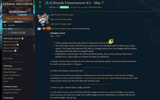Viewport: 160px width, 100px height.
Task: Click the poster's large avatar image
Action: (x=43, y=19)
